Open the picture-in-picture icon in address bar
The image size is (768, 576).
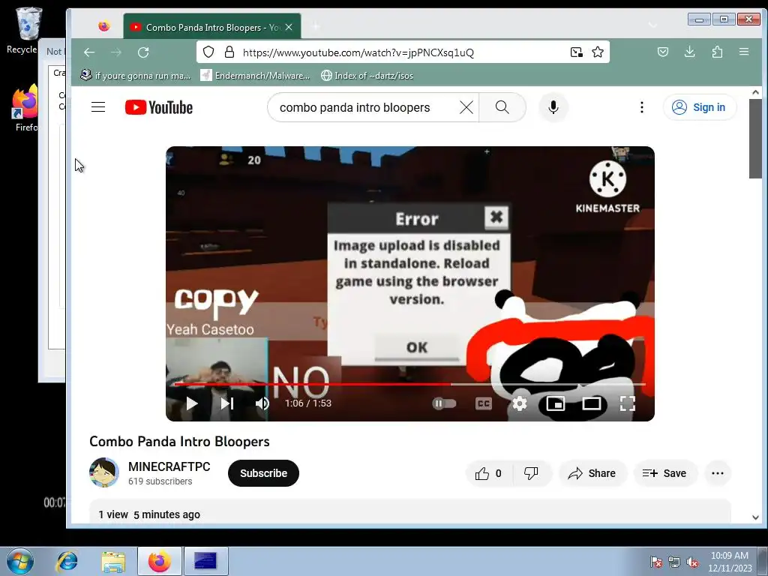tap(577, 52)
